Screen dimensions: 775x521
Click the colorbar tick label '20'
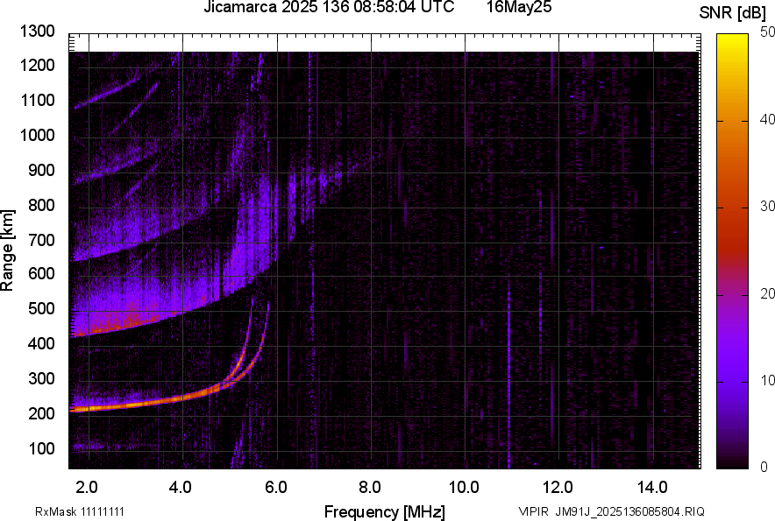[768, 294]
